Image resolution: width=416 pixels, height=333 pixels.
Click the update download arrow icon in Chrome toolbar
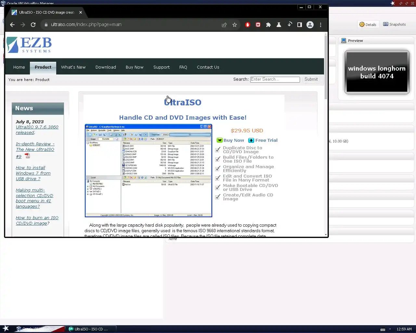point(289,25)
